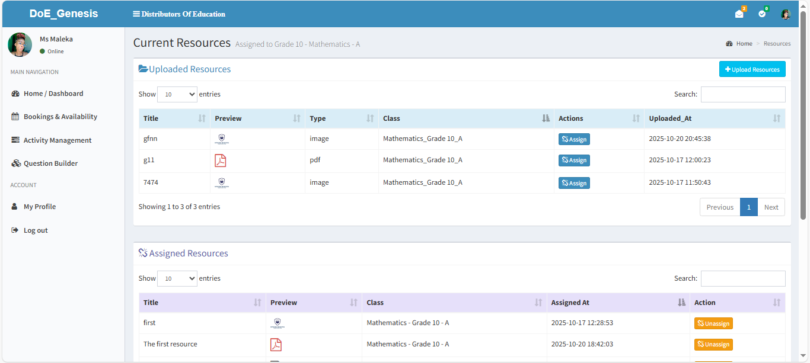The image size is (810, 363).
Task: Assign the gfnn resource
Action: 574,139
